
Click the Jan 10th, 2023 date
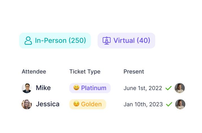[143, 105]
